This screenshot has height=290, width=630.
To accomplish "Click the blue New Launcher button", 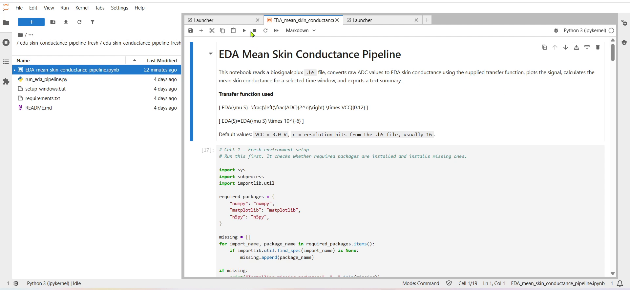I will (x=31, y=22).
